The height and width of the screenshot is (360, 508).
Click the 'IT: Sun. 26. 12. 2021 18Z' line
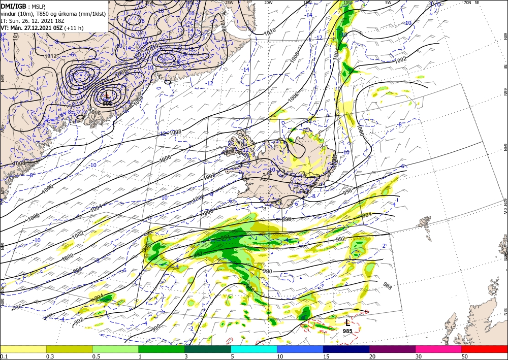tap(33, 20)
